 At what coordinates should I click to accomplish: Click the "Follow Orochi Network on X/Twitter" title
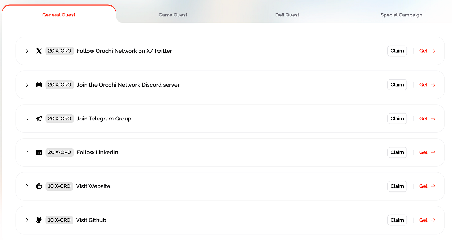124,51
